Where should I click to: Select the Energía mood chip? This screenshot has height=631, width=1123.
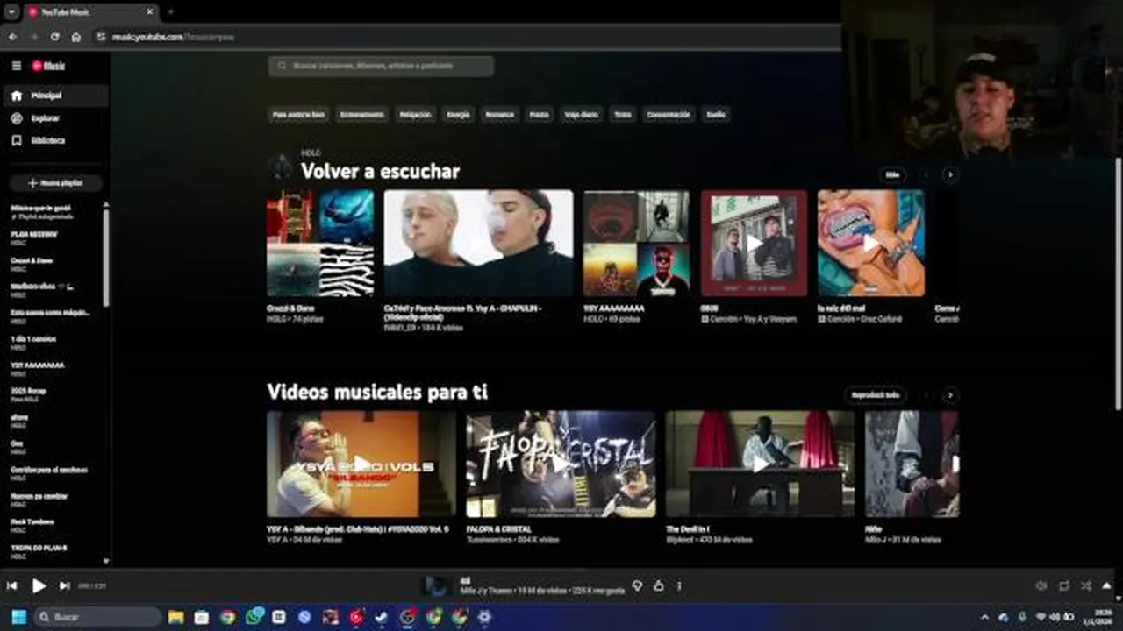point(458,115)
